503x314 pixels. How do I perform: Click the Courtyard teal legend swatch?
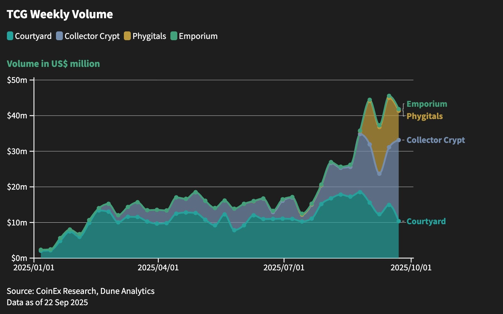pyautogui.click(x=10, y=36)
